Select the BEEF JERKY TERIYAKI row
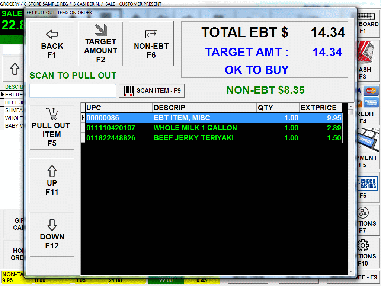The width and height of the screenshot is (381, 286). 205,137
